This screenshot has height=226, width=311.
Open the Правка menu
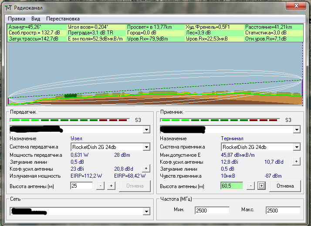tap(17, 19)
